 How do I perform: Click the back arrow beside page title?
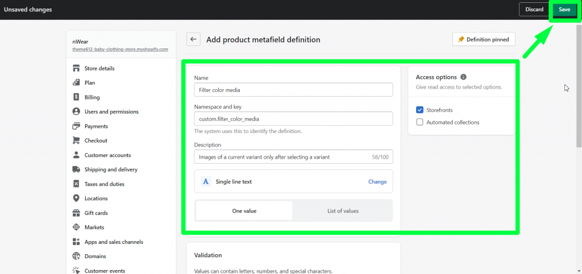click(193, 39)
